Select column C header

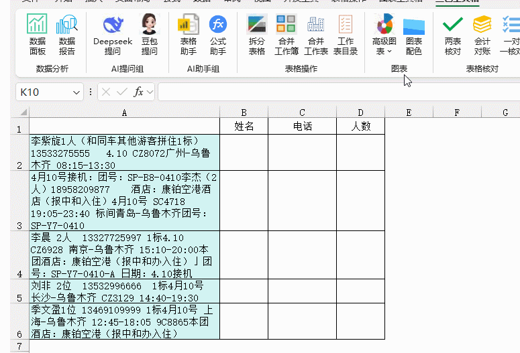pyautogui.click(x=302, y=113)
